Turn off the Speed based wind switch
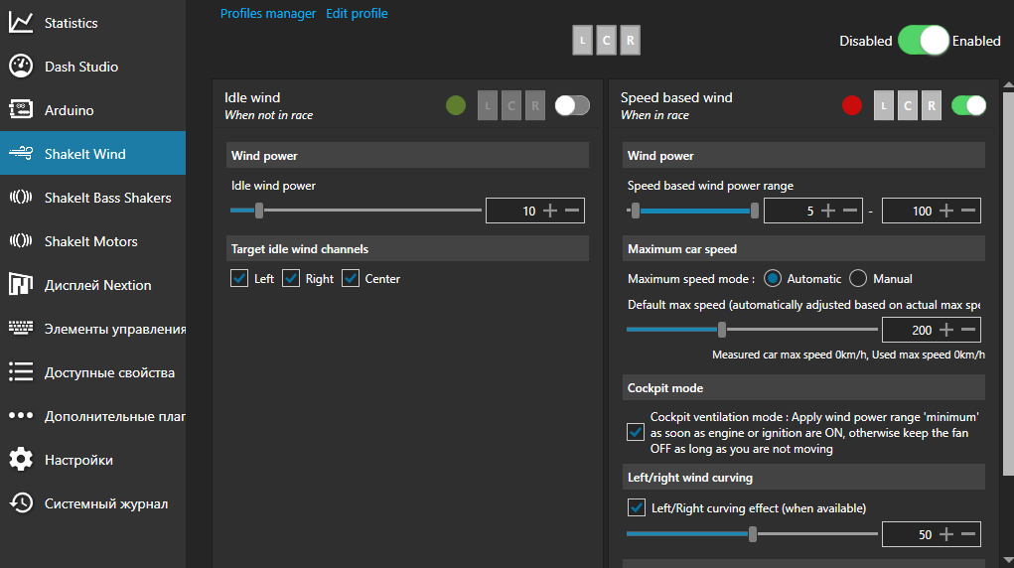The image size is (1014, 568). [x=968, y=105]
